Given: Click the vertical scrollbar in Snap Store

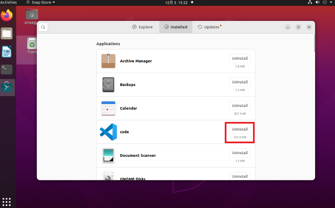Looking at the screenshot, I should (x=314, y=44).
